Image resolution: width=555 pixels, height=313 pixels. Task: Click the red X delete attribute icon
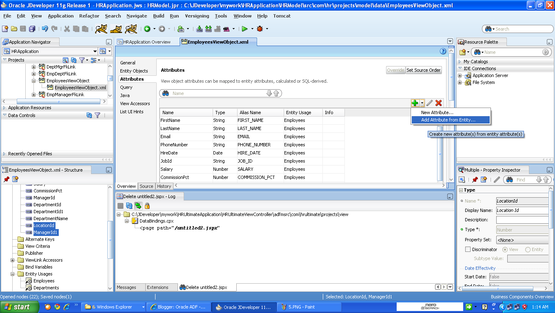pyautogui.click(x=439, y=103)
